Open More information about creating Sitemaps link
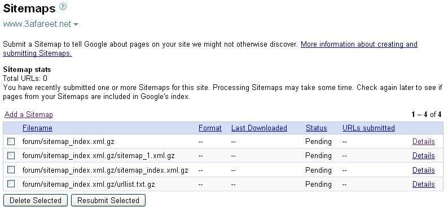Screen dimensions: 448x207 coord(210,49)
